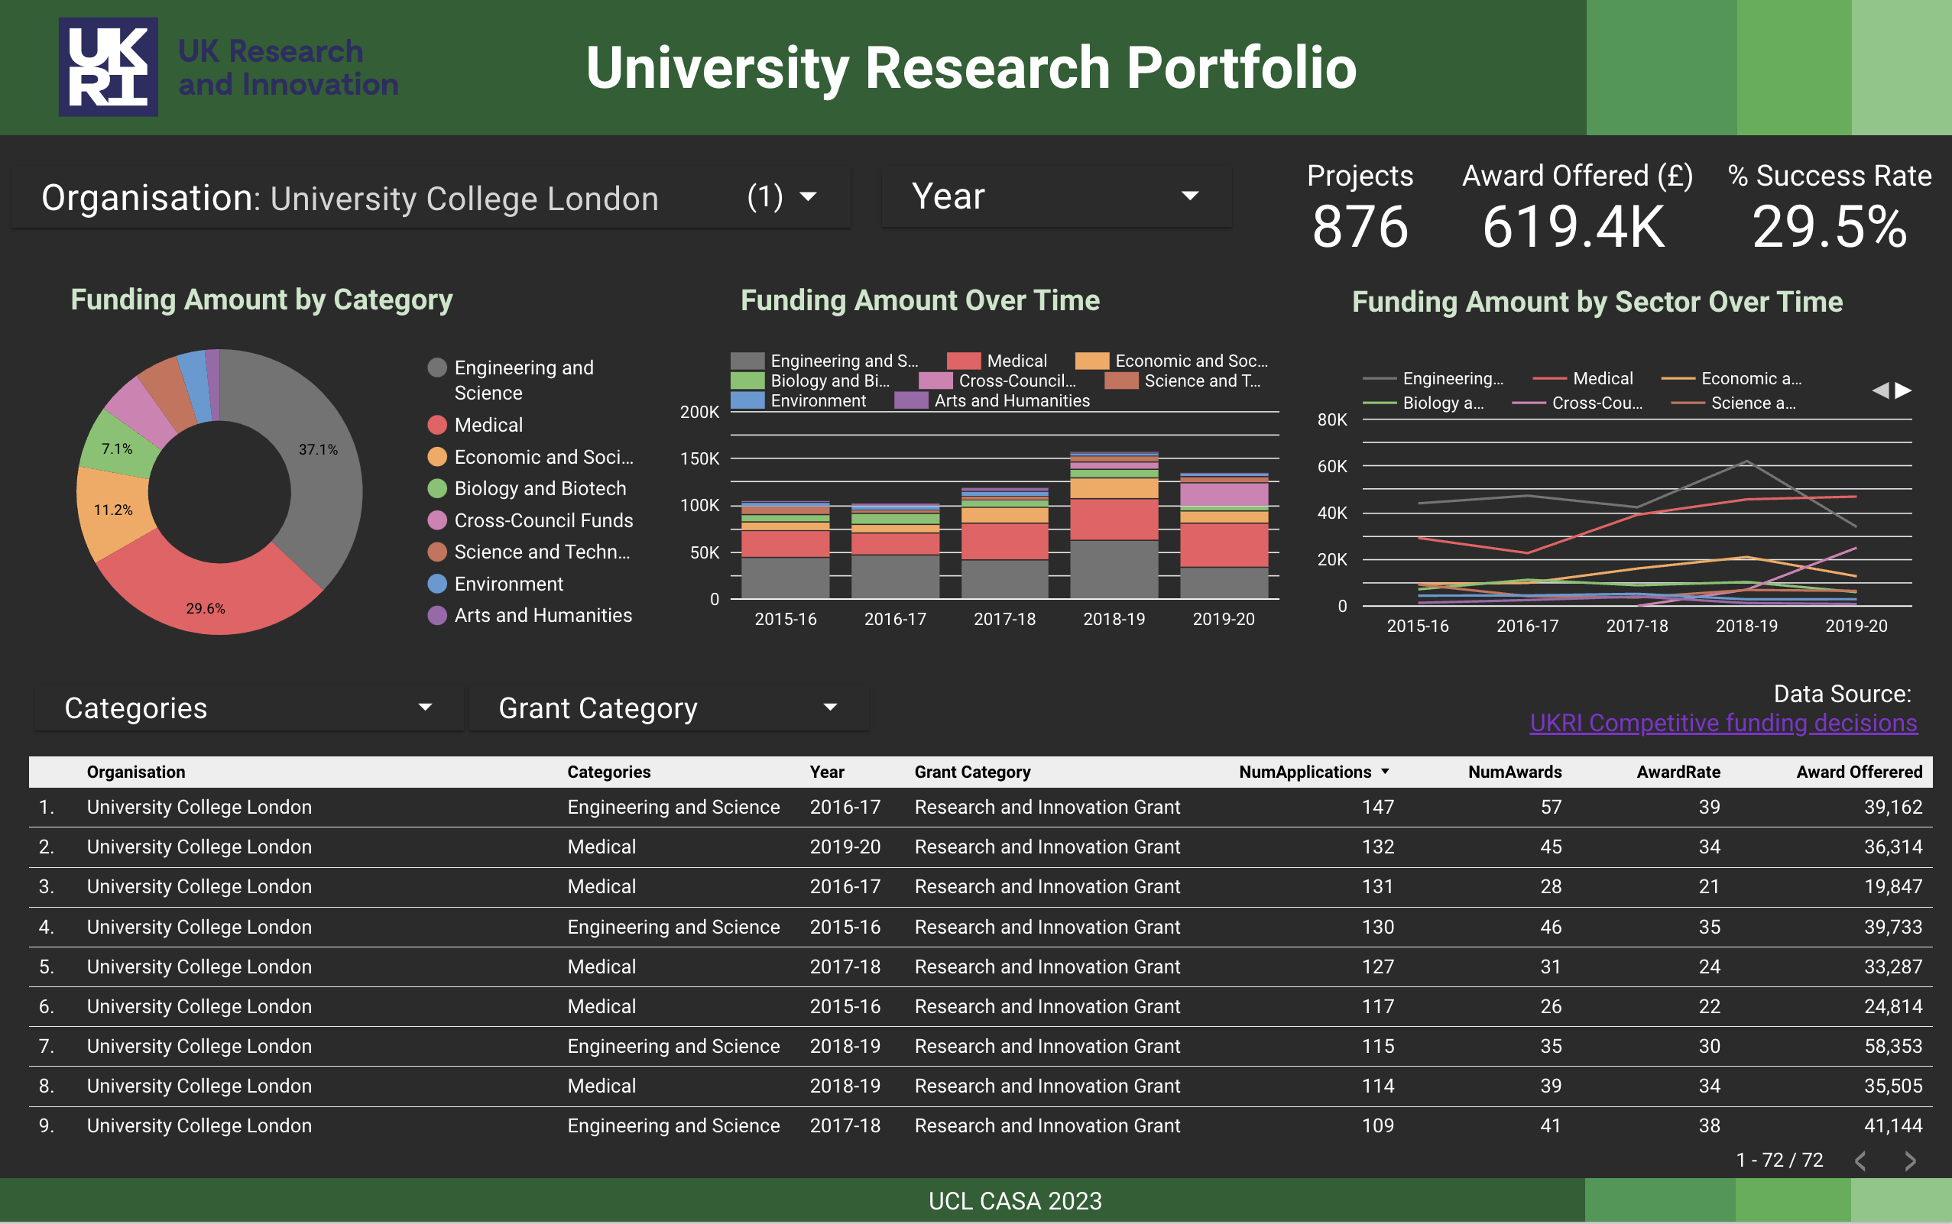1952x1224 pixels.
Task: Click Medical bar chart legend swatch
Action: 964,361
